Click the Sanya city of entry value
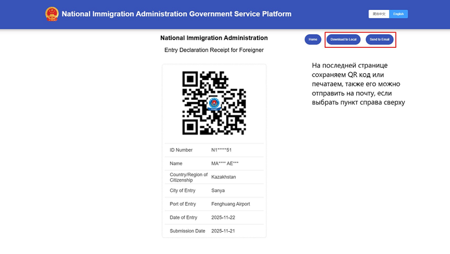The height and width of the screenshot is (254, 450). (218, 191)
